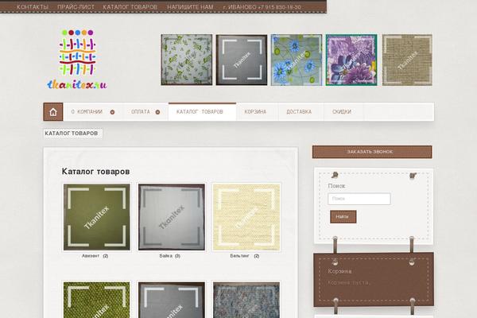Open Каталог товаров link in top bar

coord(130,6)
